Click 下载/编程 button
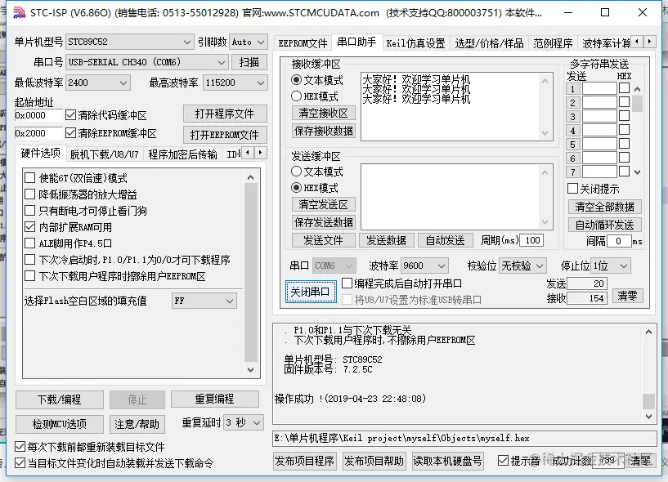The width and height of the screenshot is (668, 482). (59, 399)
